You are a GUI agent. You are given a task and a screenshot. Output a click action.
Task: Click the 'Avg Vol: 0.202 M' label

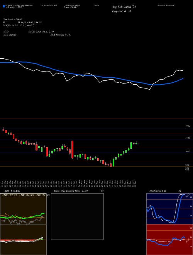click(124, 7)
